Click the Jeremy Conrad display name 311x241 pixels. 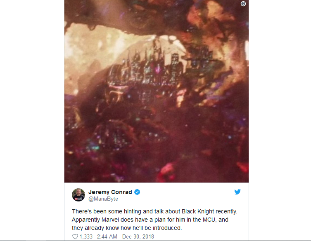tap(110, 192)
